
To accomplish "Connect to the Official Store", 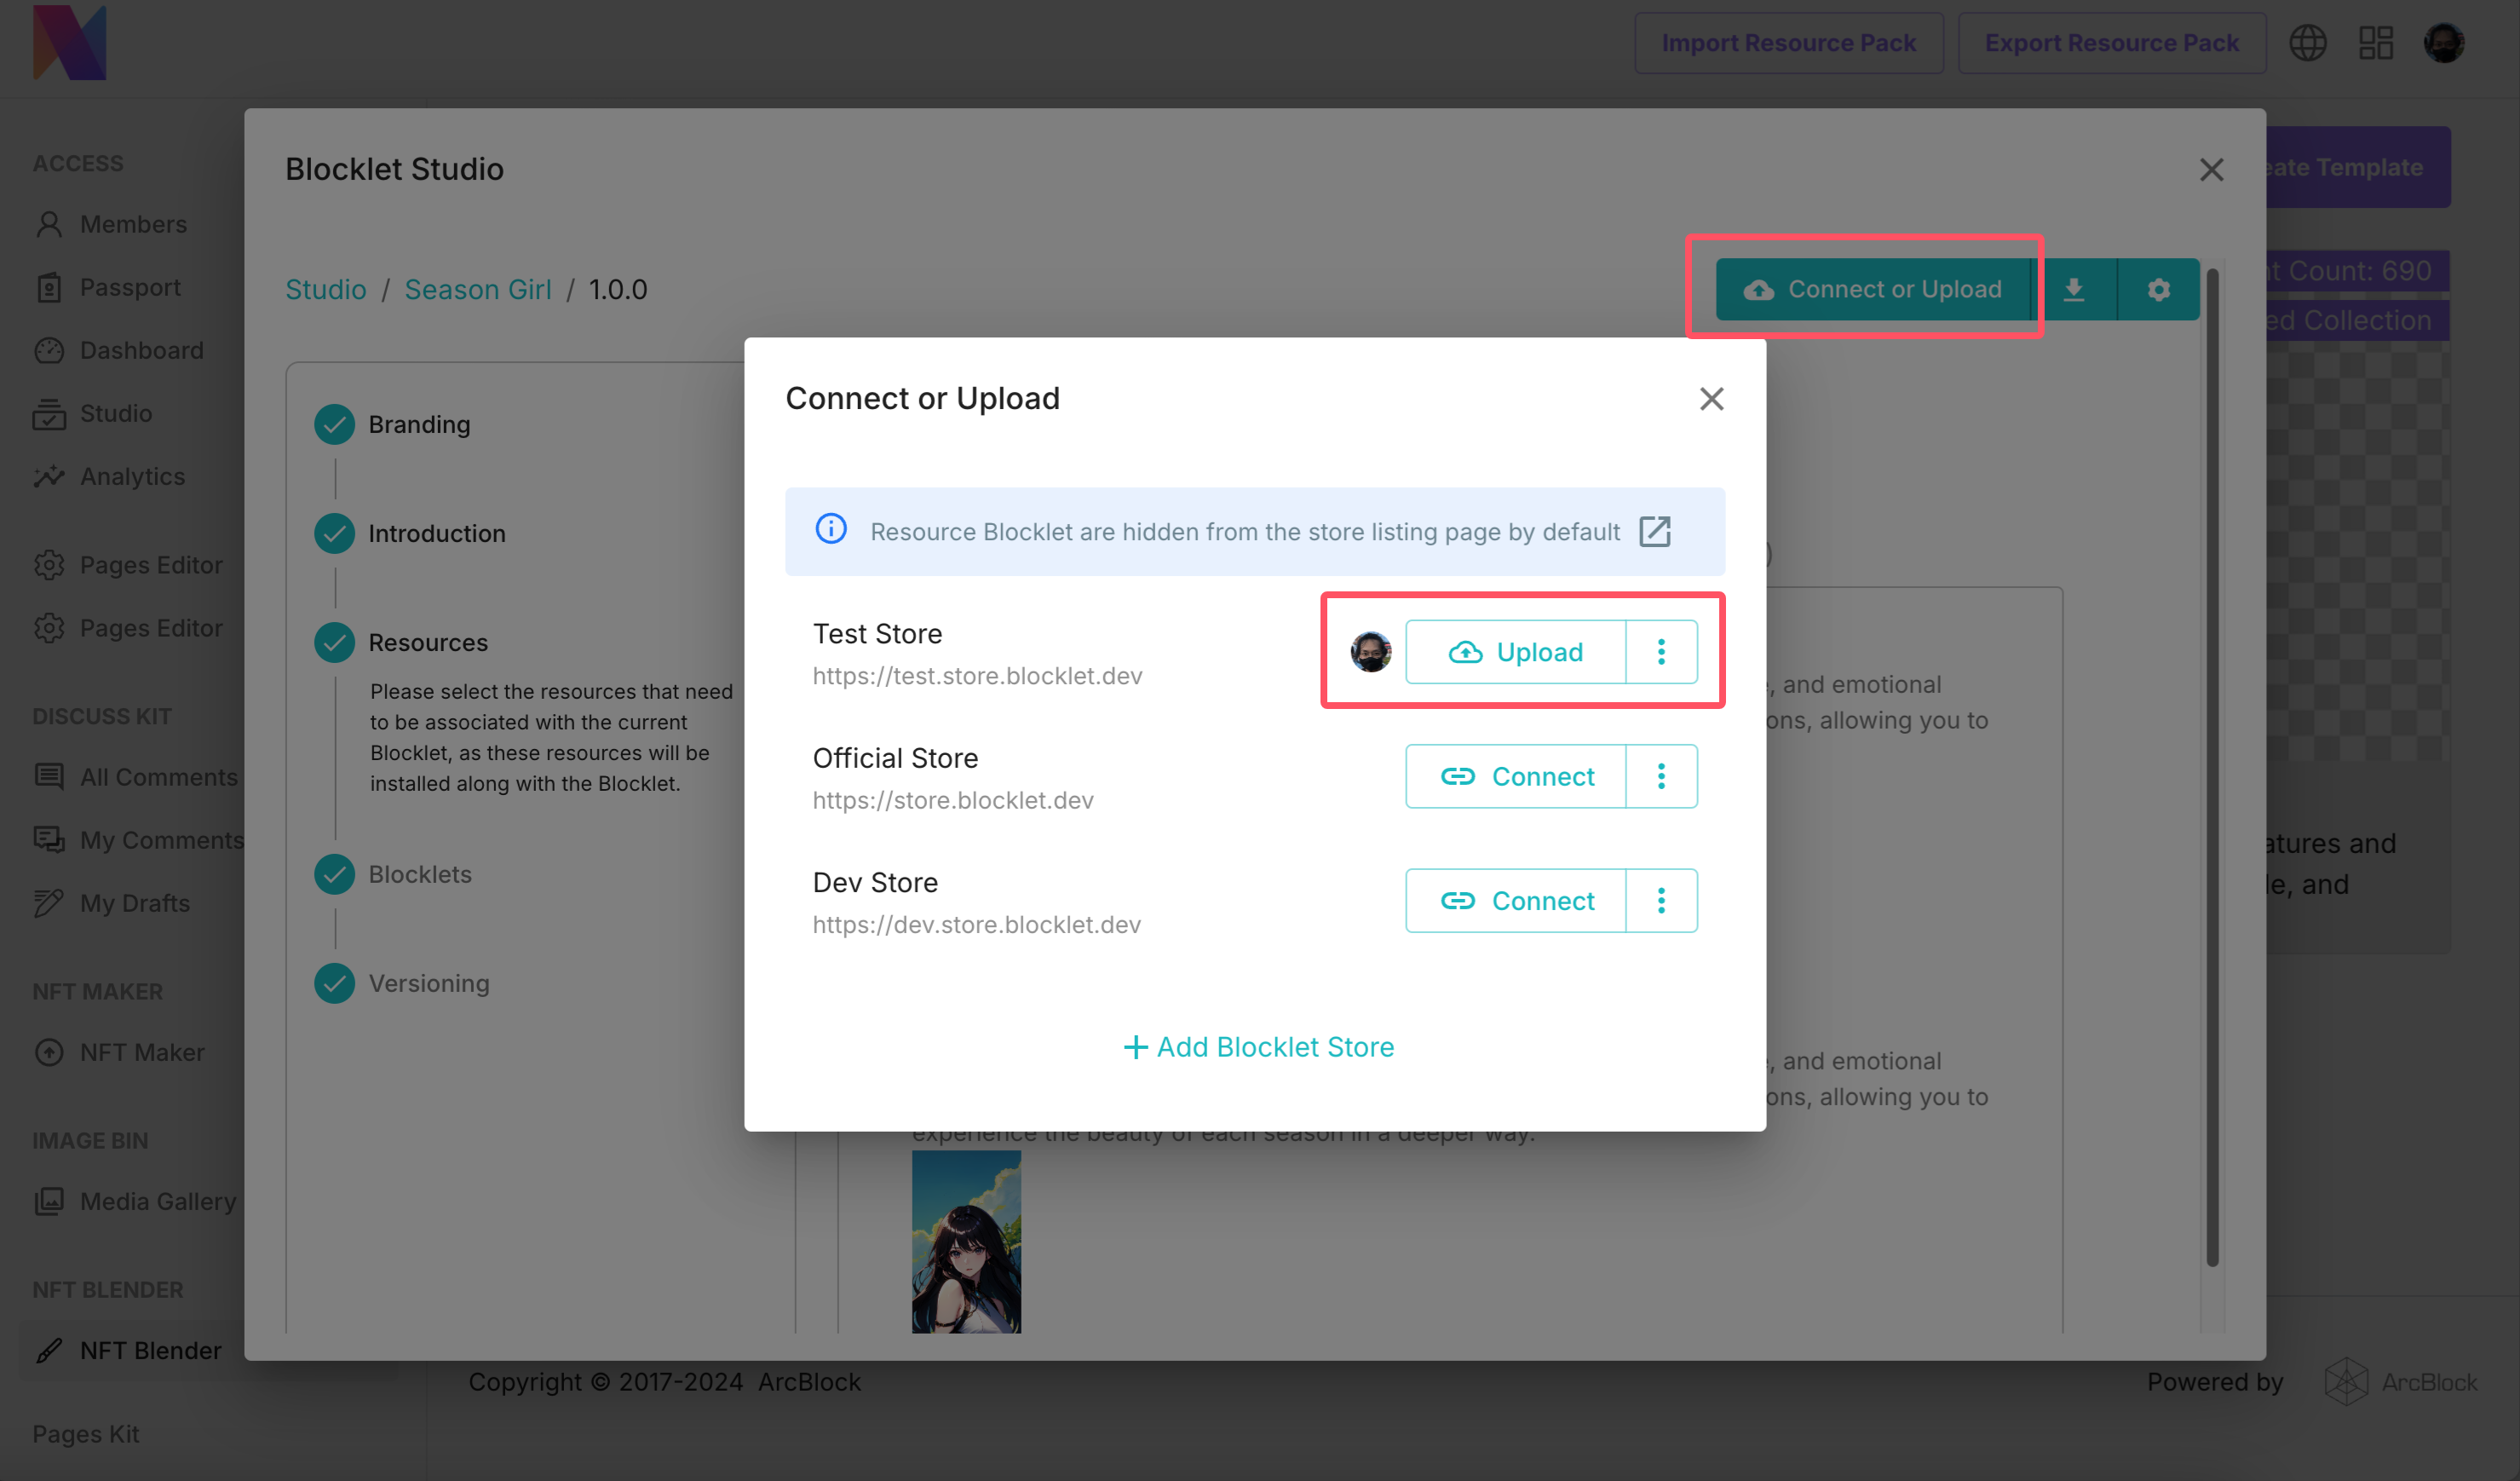I will click(x=1515, y=776).
